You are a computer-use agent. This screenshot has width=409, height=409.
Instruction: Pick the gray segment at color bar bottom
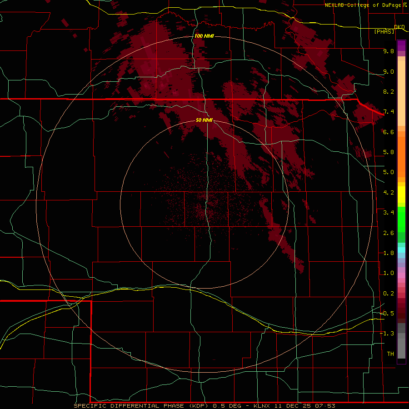point(401,348)
